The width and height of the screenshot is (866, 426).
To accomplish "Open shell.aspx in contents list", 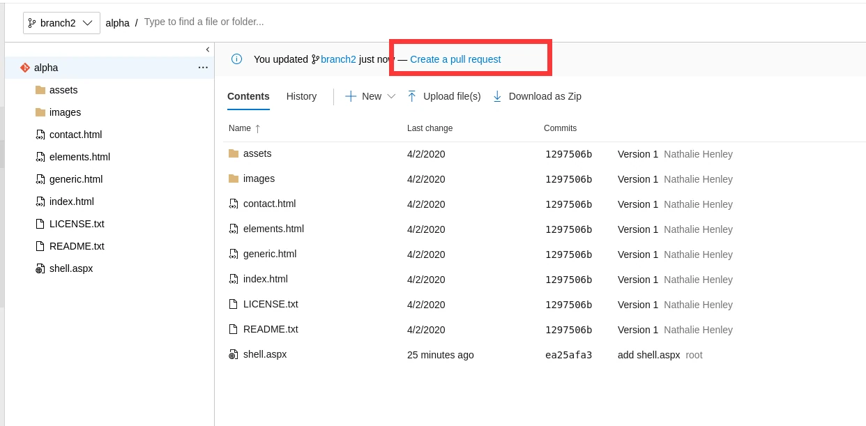I will click(265, 354).
